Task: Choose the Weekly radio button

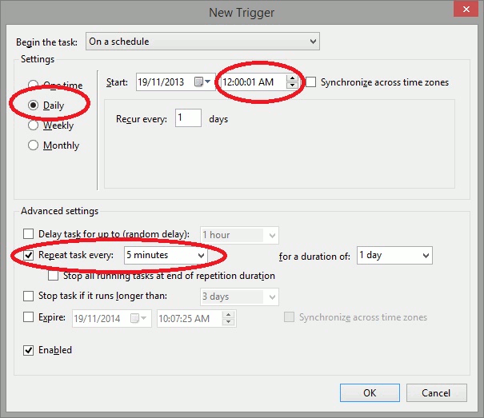Action: coord(34,125)
